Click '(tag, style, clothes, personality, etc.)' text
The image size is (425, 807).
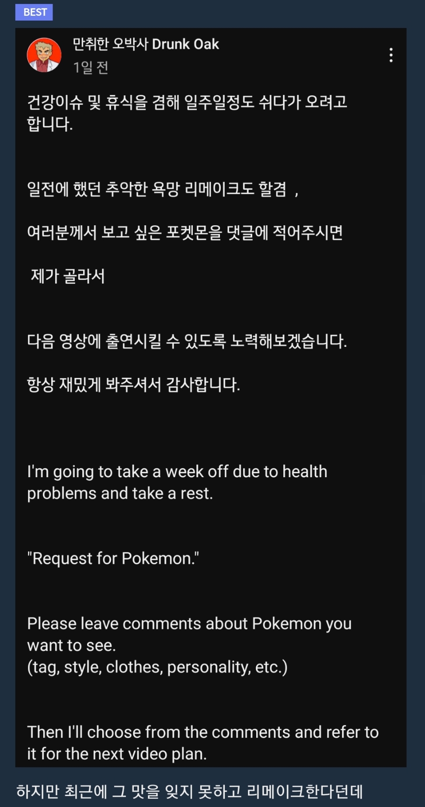[x=157, y=667]
